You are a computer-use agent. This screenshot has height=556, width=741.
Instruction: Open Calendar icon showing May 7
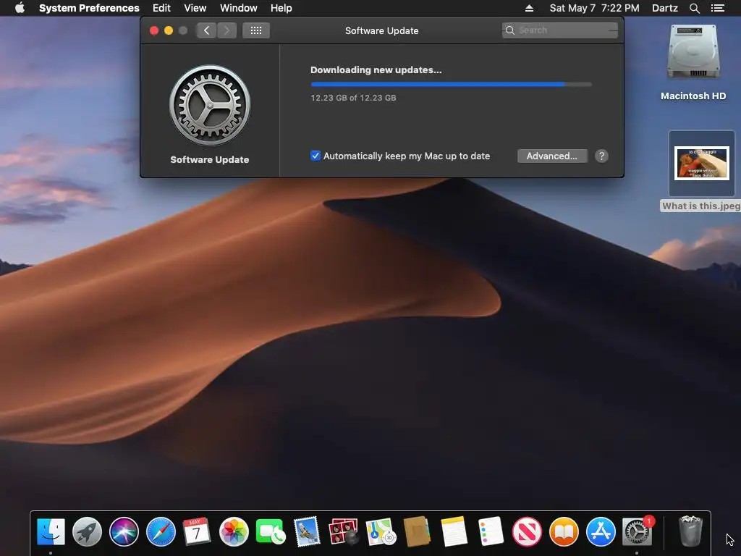click(197, 531)
